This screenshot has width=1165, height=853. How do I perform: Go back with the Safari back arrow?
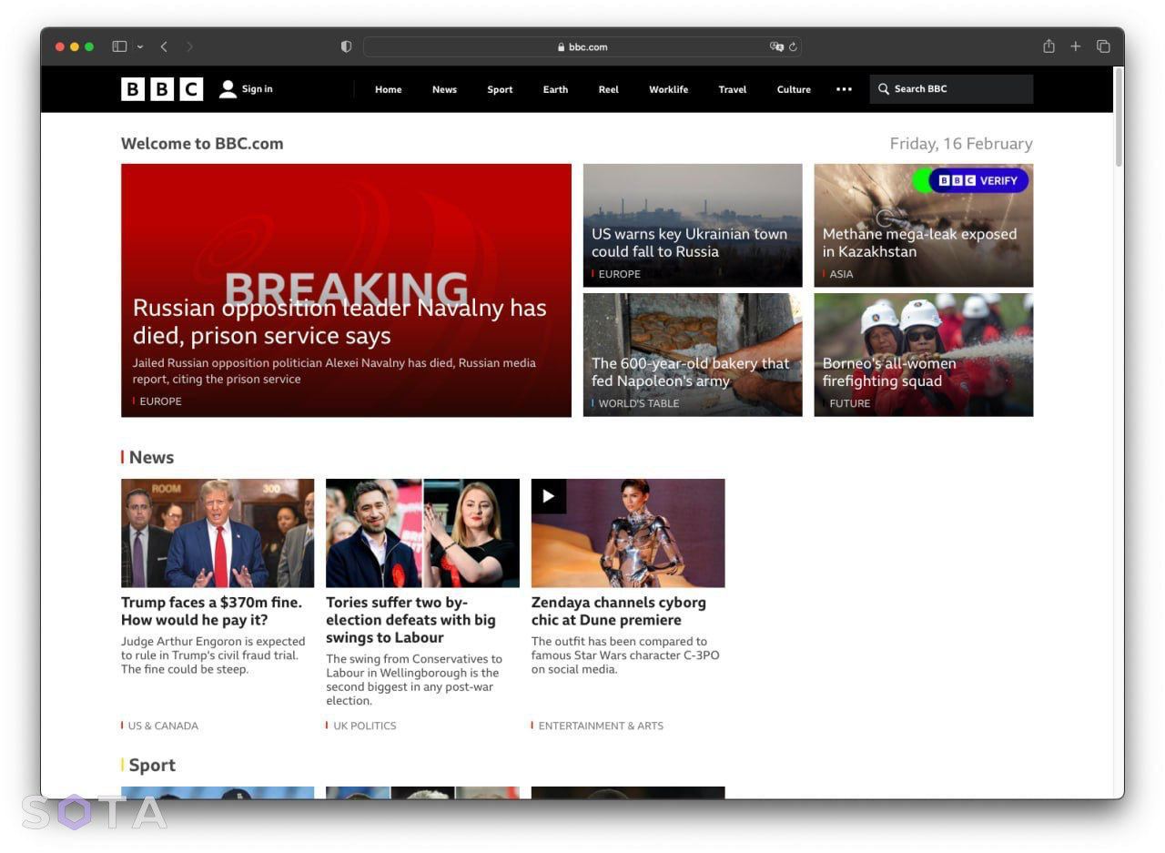coord(164,46)
